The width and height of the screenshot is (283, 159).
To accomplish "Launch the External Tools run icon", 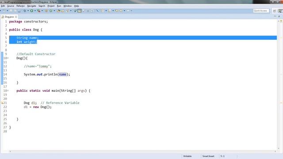I will tap(38, 11).
